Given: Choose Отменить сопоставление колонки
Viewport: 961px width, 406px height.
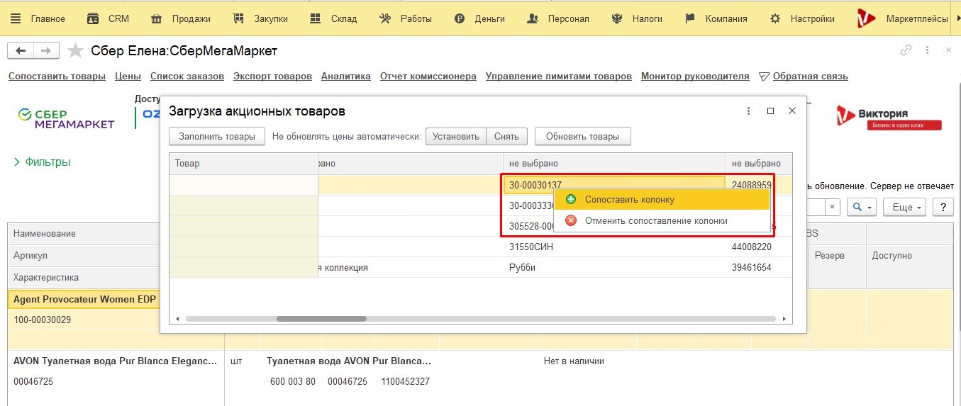Looking at the screenshot, I should coord(663,220).
